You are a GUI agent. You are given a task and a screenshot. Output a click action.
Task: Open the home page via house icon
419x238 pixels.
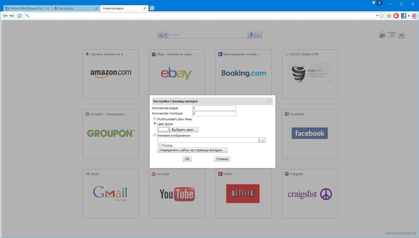pyautogui.click(x=389, y=16)
